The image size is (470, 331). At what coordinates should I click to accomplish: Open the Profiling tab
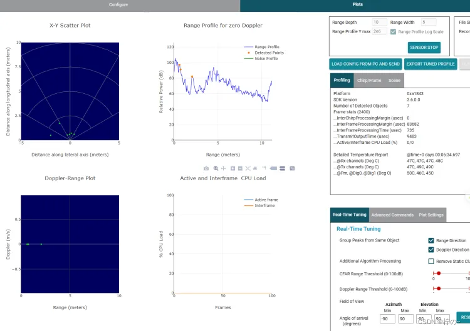point(342,80)
